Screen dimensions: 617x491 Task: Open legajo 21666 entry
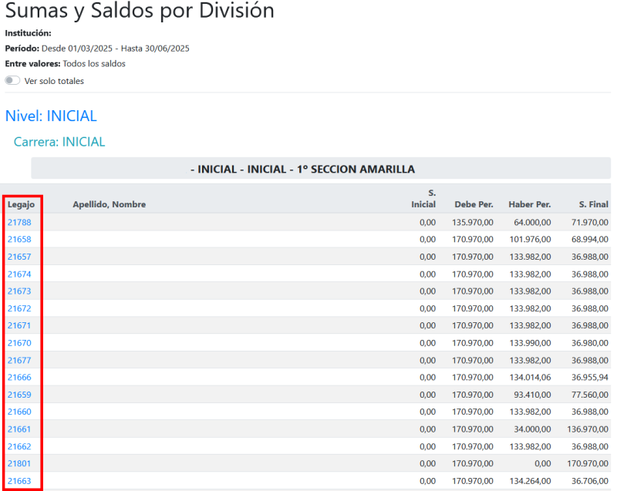click(x=19, y=378)
